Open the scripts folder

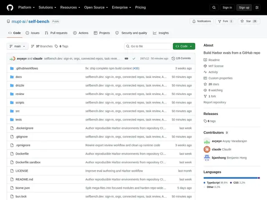(20, 102)
